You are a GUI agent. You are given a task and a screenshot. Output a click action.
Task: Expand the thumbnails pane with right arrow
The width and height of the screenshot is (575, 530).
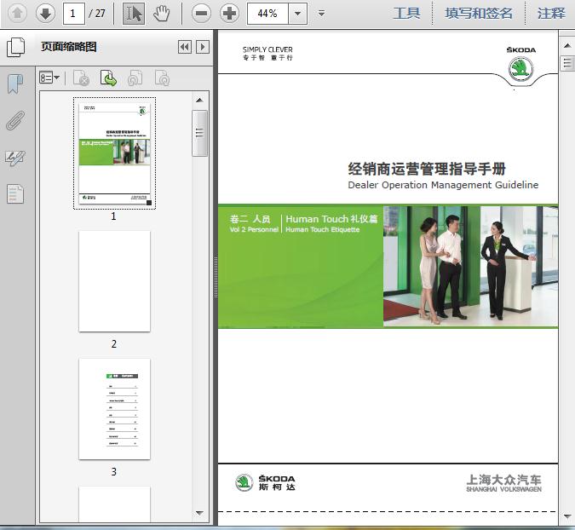tap(203, 47)
